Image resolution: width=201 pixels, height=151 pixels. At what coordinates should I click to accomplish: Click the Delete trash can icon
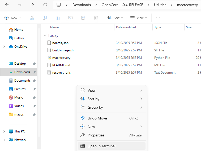point(96,18)
